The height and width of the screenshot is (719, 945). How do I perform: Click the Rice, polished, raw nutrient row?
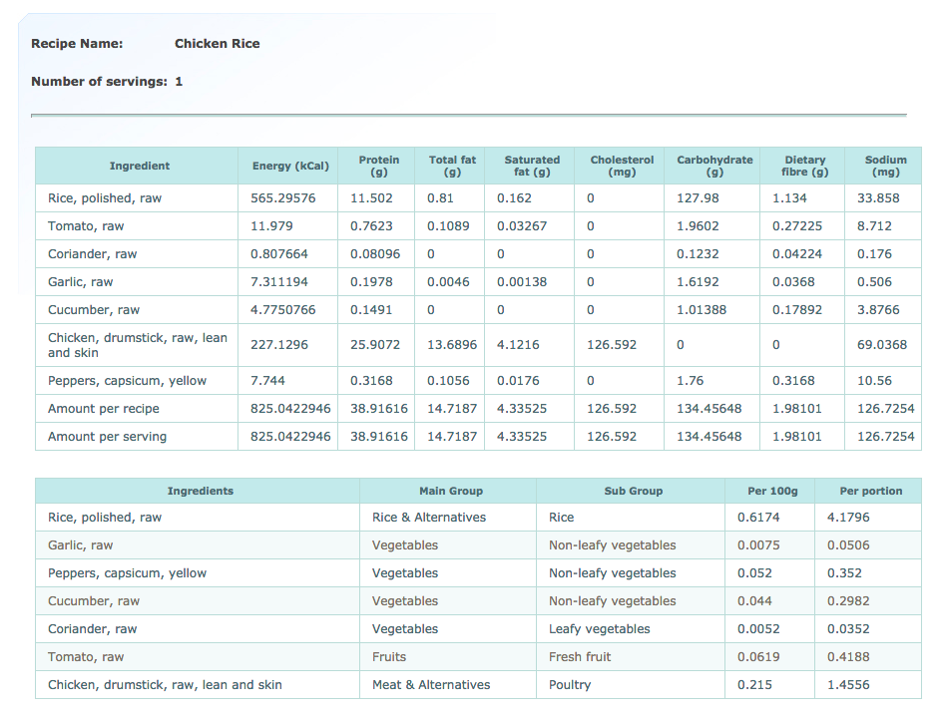click(x=478, y=198)
